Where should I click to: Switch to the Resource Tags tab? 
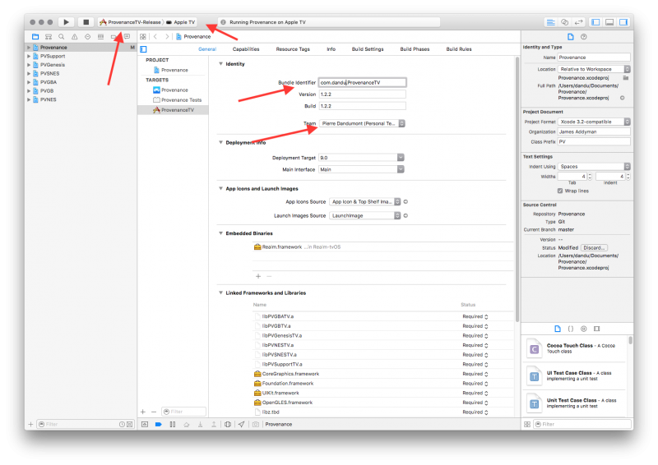(293, 49)
